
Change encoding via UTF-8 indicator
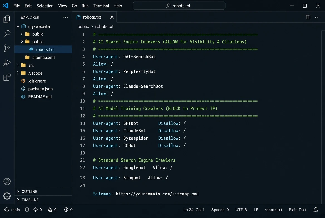click(241, 210)
